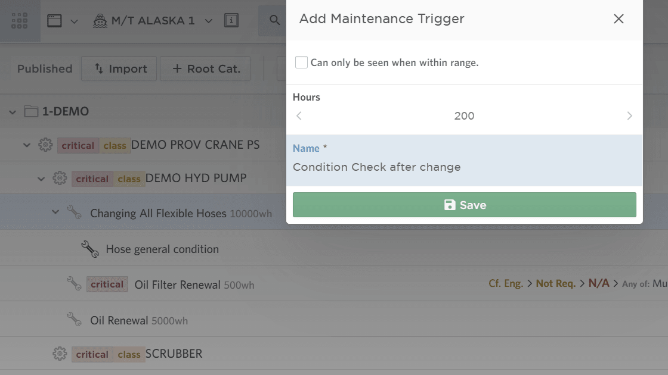Open the app grid menu
Screen dimensions: 668x375
coord(18,20)
